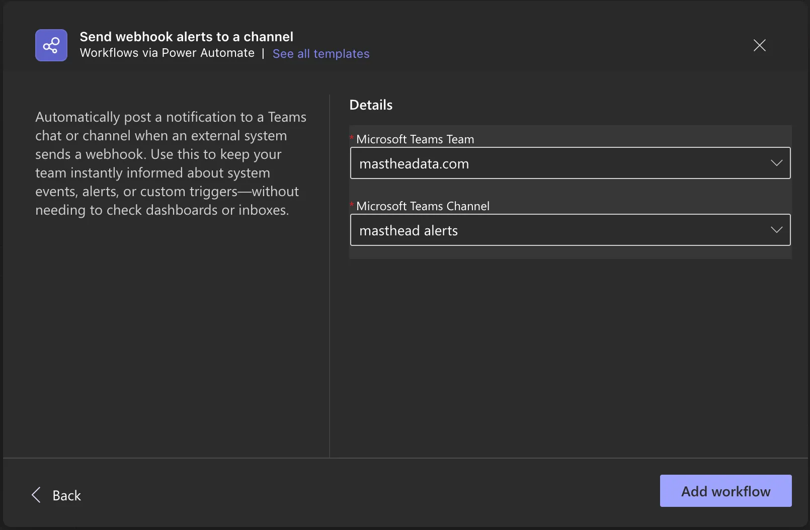The image size is (810, 530).
Task: Click the pipe separator before See all templates
Action: tap(263, 54)
